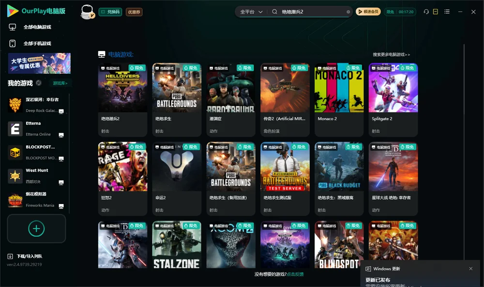
Task: Open the 绝地求生 (备用加速) card
Action: [231, 179]
